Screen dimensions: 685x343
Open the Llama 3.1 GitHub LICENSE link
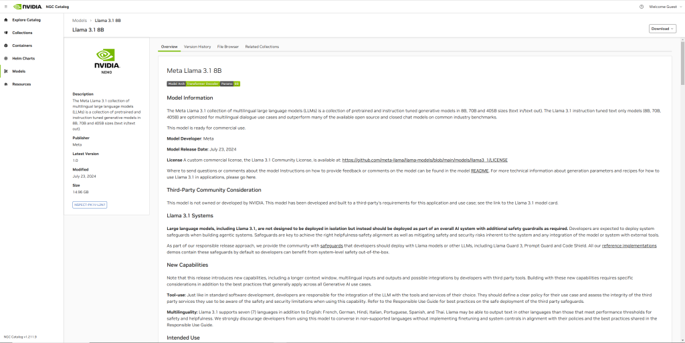point(425,160)
